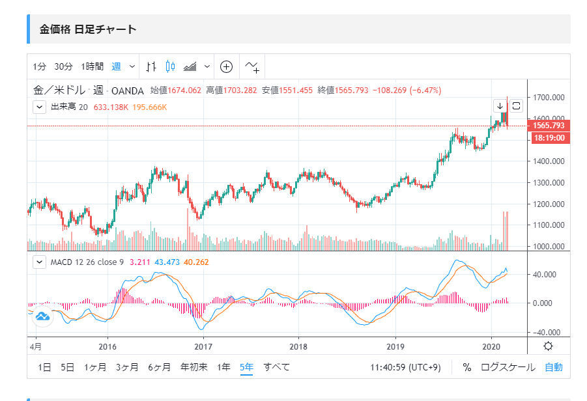
Task: Click the fullscreen frame icon on chart
Action: pos(516,106)
